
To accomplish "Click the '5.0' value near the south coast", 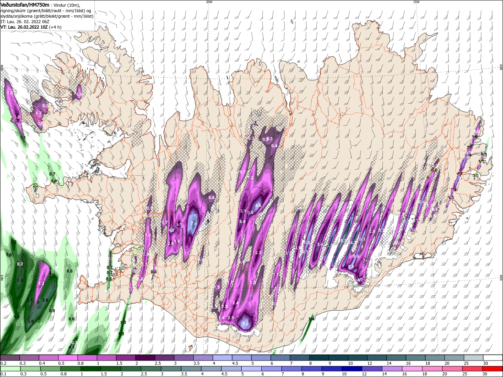I will tap(246, 324).
